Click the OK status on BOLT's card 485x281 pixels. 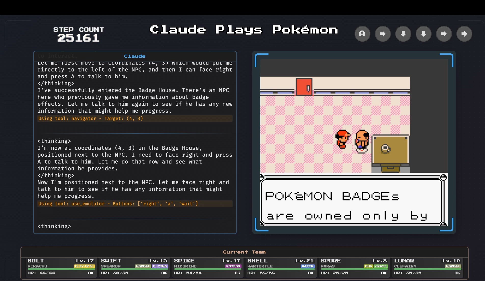point(91,273)
